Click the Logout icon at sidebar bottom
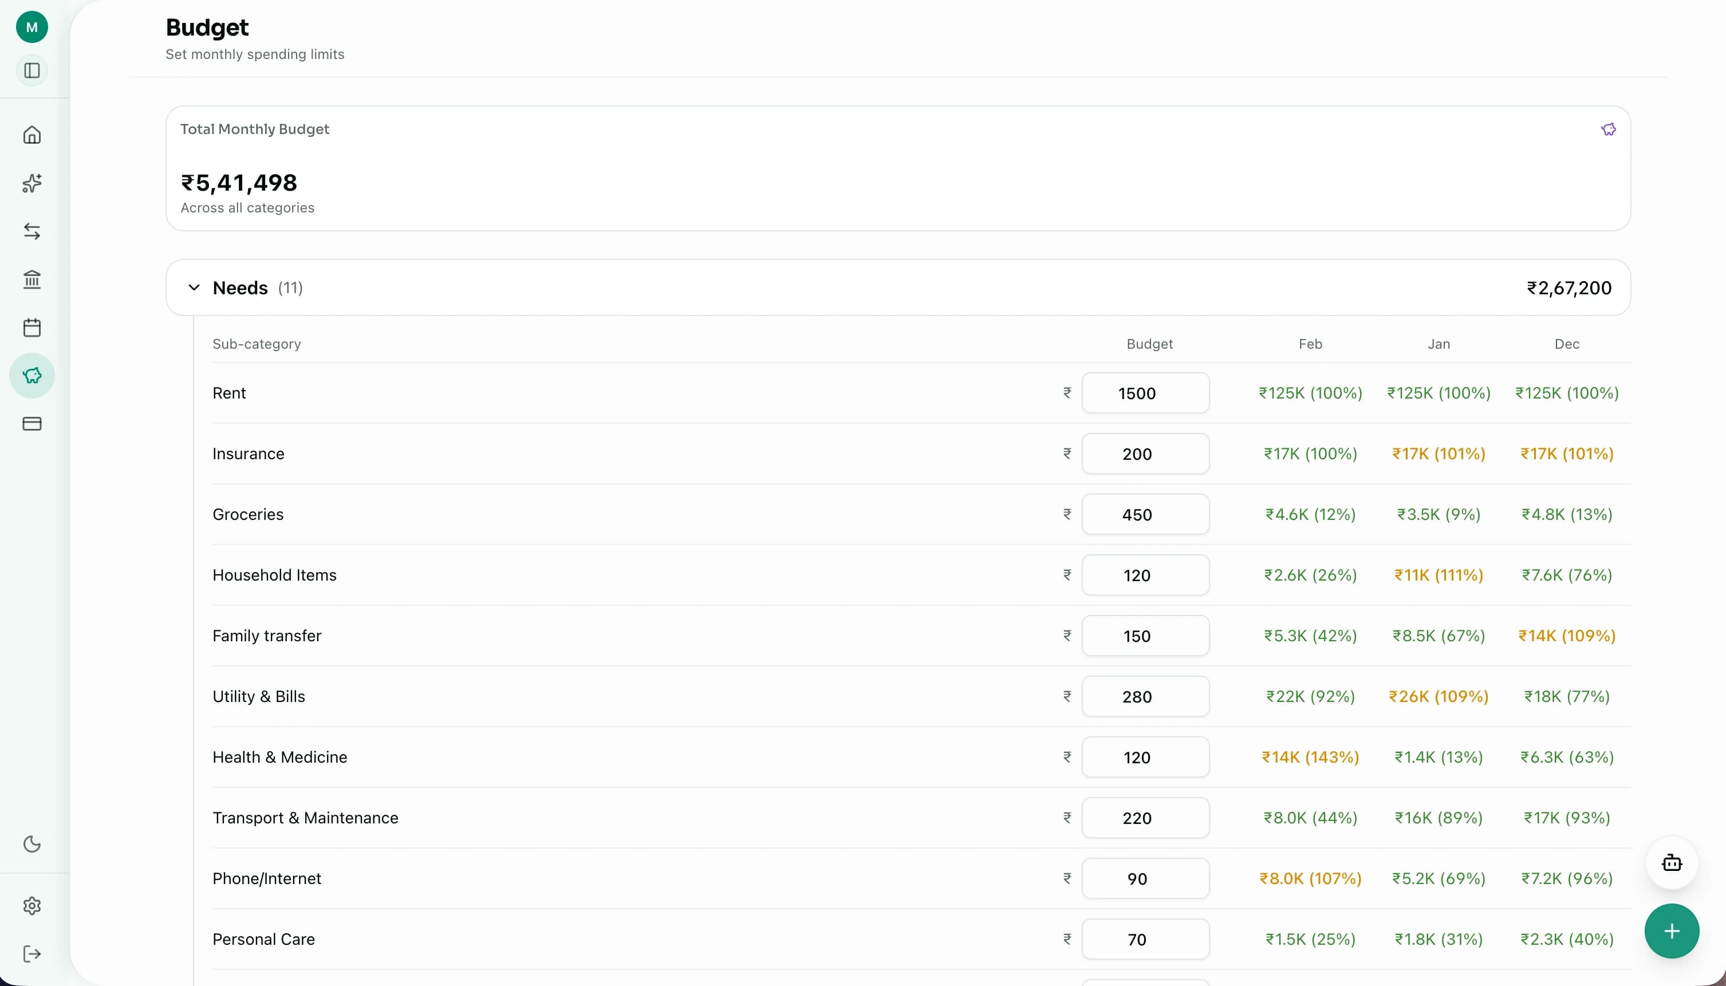The height and width of the screenshot is (986, 1726). (x=32, y=953)
